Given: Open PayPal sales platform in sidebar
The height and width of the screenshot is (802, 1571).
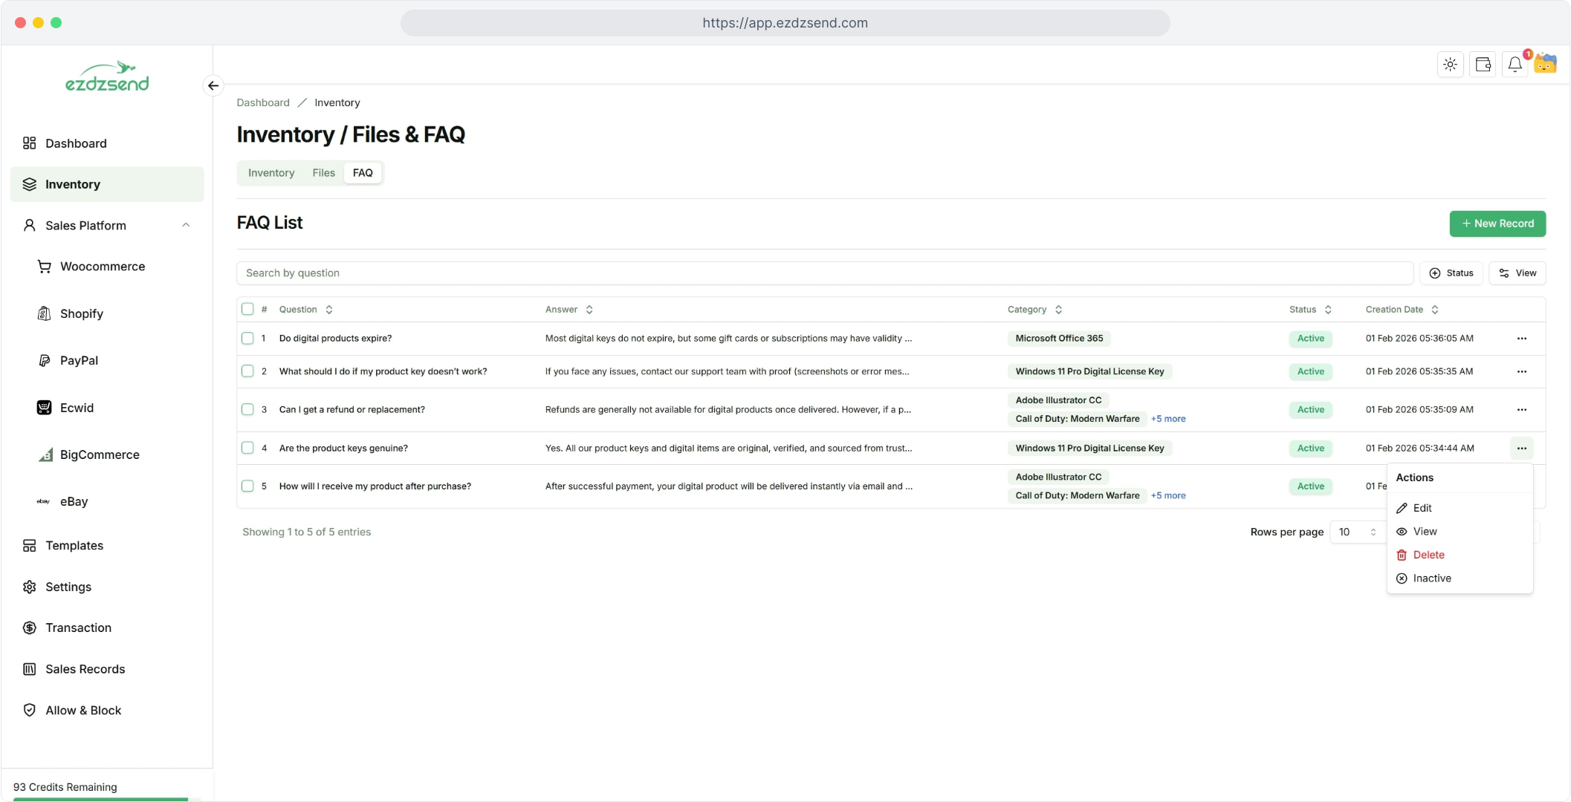Looking at the screenshot, I should pos(79,361).
